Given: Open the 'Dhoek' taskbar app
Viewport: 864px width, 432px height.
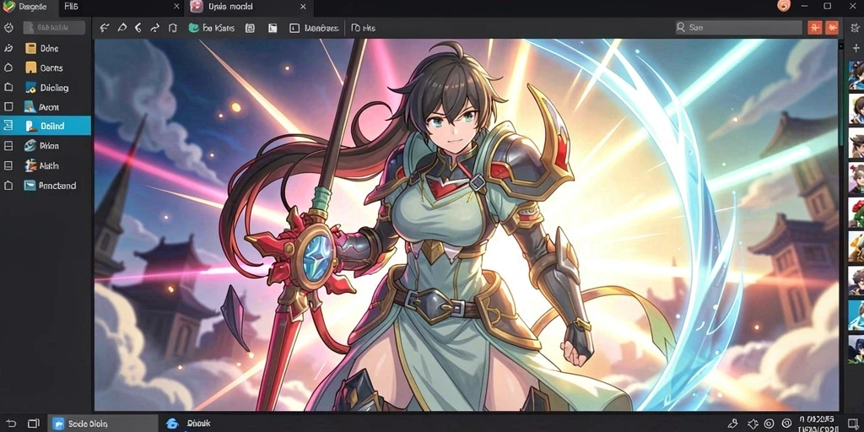Looking at the screenshot, I should click(188, 424).
